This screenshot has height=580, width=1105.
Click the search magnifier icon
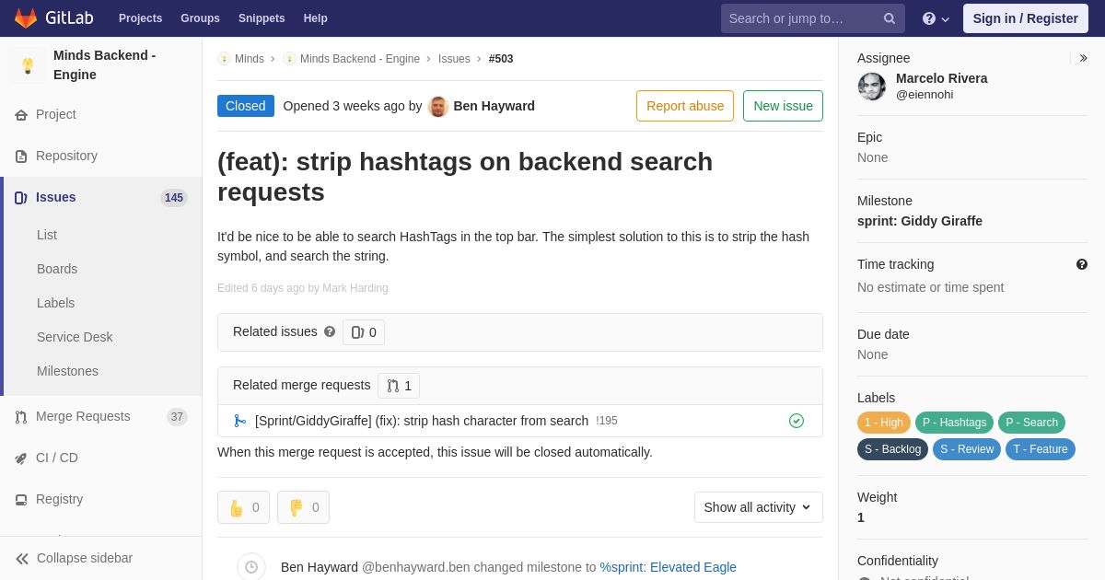[890, 18]
